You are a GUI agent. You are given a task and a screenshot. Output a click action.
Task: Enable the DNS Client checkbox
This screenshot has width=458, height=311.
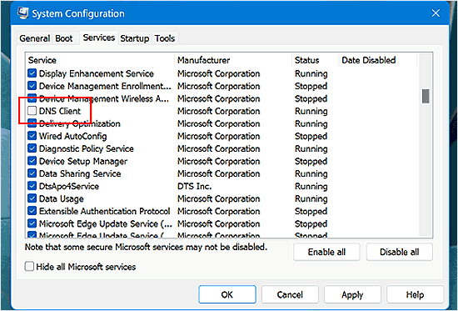(x=32, y=111)
